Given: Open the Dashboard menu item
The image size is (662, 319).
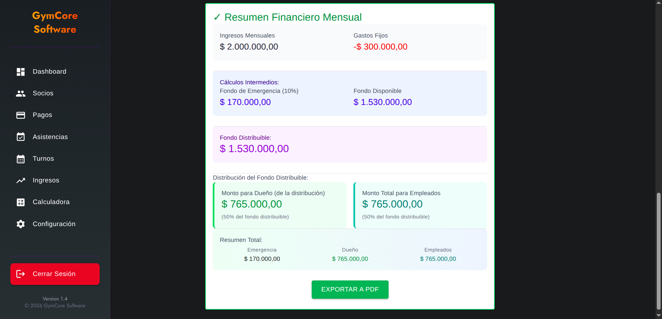Looking at the screenshot, I should pos(55,72).
